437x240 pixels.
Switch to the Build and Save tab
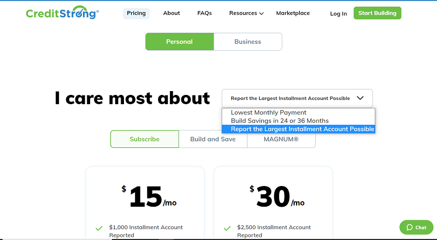click(213, 139)
